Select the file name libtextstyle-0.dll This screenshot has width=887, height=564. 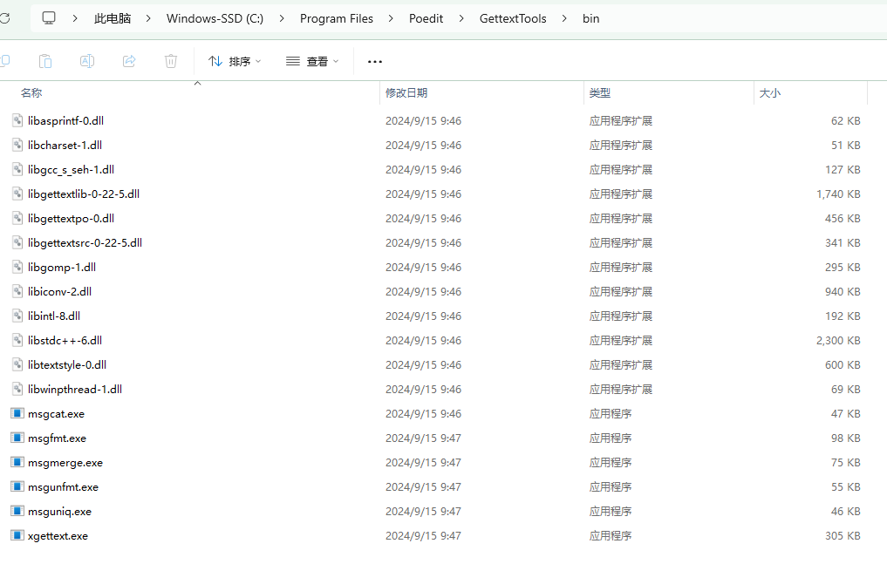tap(67, 364)
